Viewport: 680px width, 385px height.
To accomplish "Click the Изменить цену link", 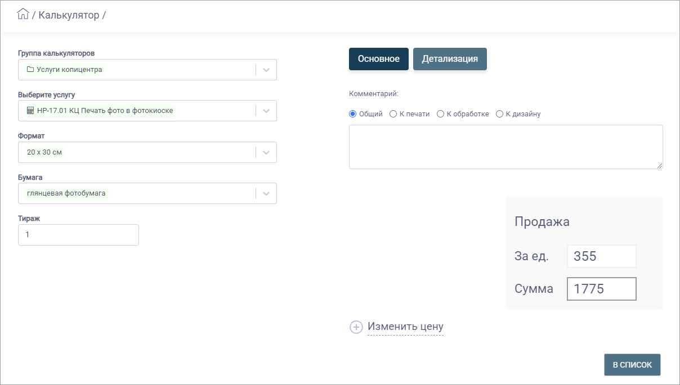I will click(x=405, y=327).
